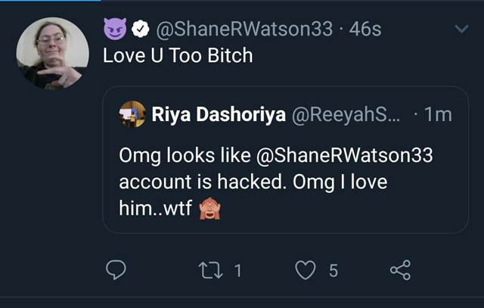Click the like count number 5
Viewport: 484px width, 308px height.
pos(334,271)
